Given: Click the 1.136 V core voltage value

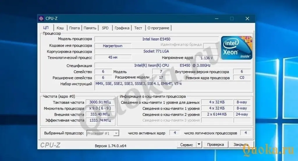Looking at the screenshot, I should 207,58.
